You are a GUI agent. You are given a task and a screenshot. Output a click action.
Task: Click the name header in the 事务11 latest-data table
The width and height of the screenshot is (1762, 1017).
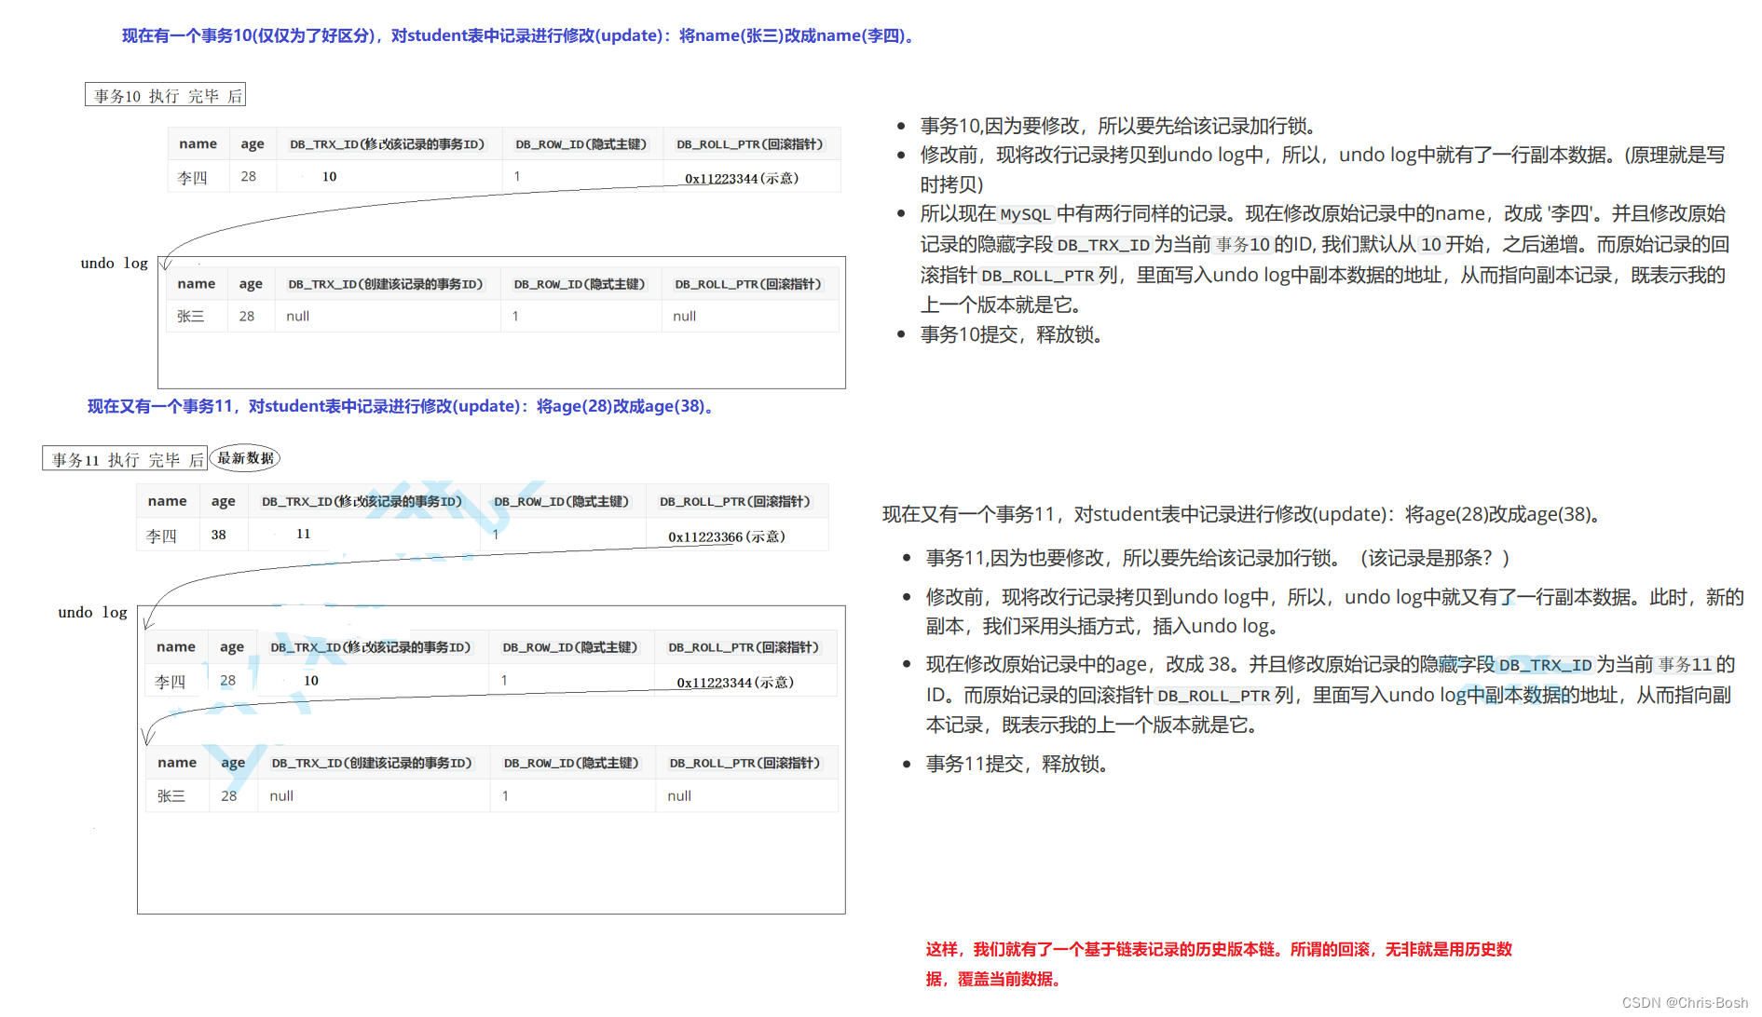[168, 501]
